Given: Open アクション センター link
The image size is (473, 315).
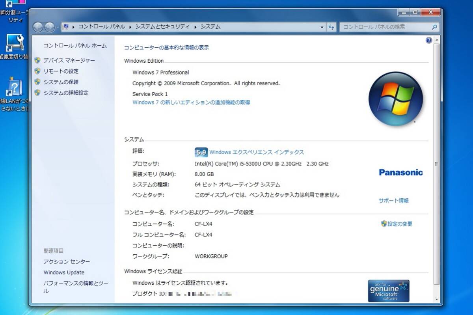Looking at the screenshot, I should [x=67, y=262].
